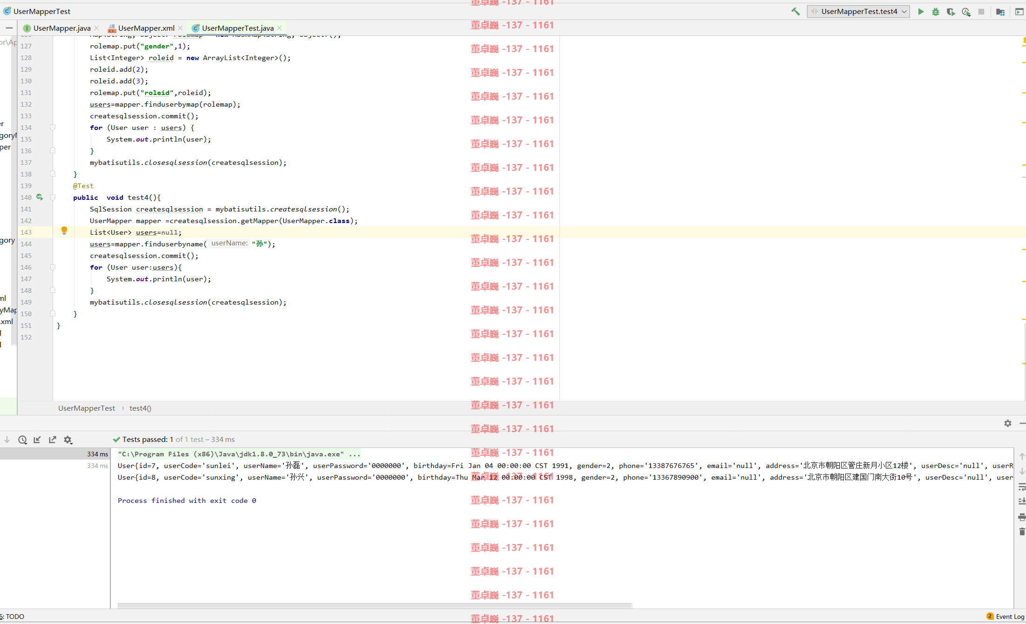Clear console with the trash icon
The image size is (1026, 624).
point(1022,532)
